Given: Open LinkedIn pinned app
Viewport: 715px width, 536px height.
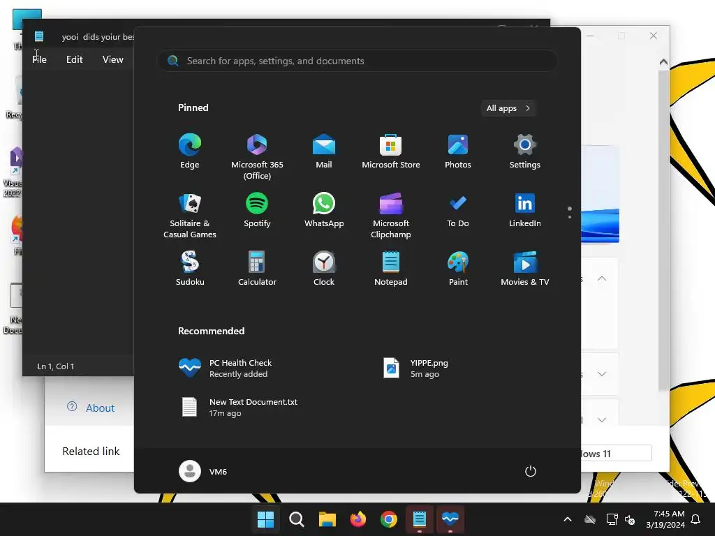Looking at the screenshot, I should pos(525,210).
